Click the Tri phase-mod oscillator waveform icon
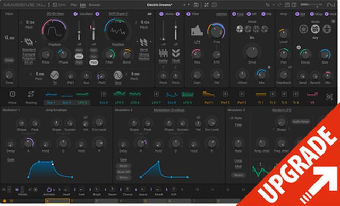 point(55,75)
